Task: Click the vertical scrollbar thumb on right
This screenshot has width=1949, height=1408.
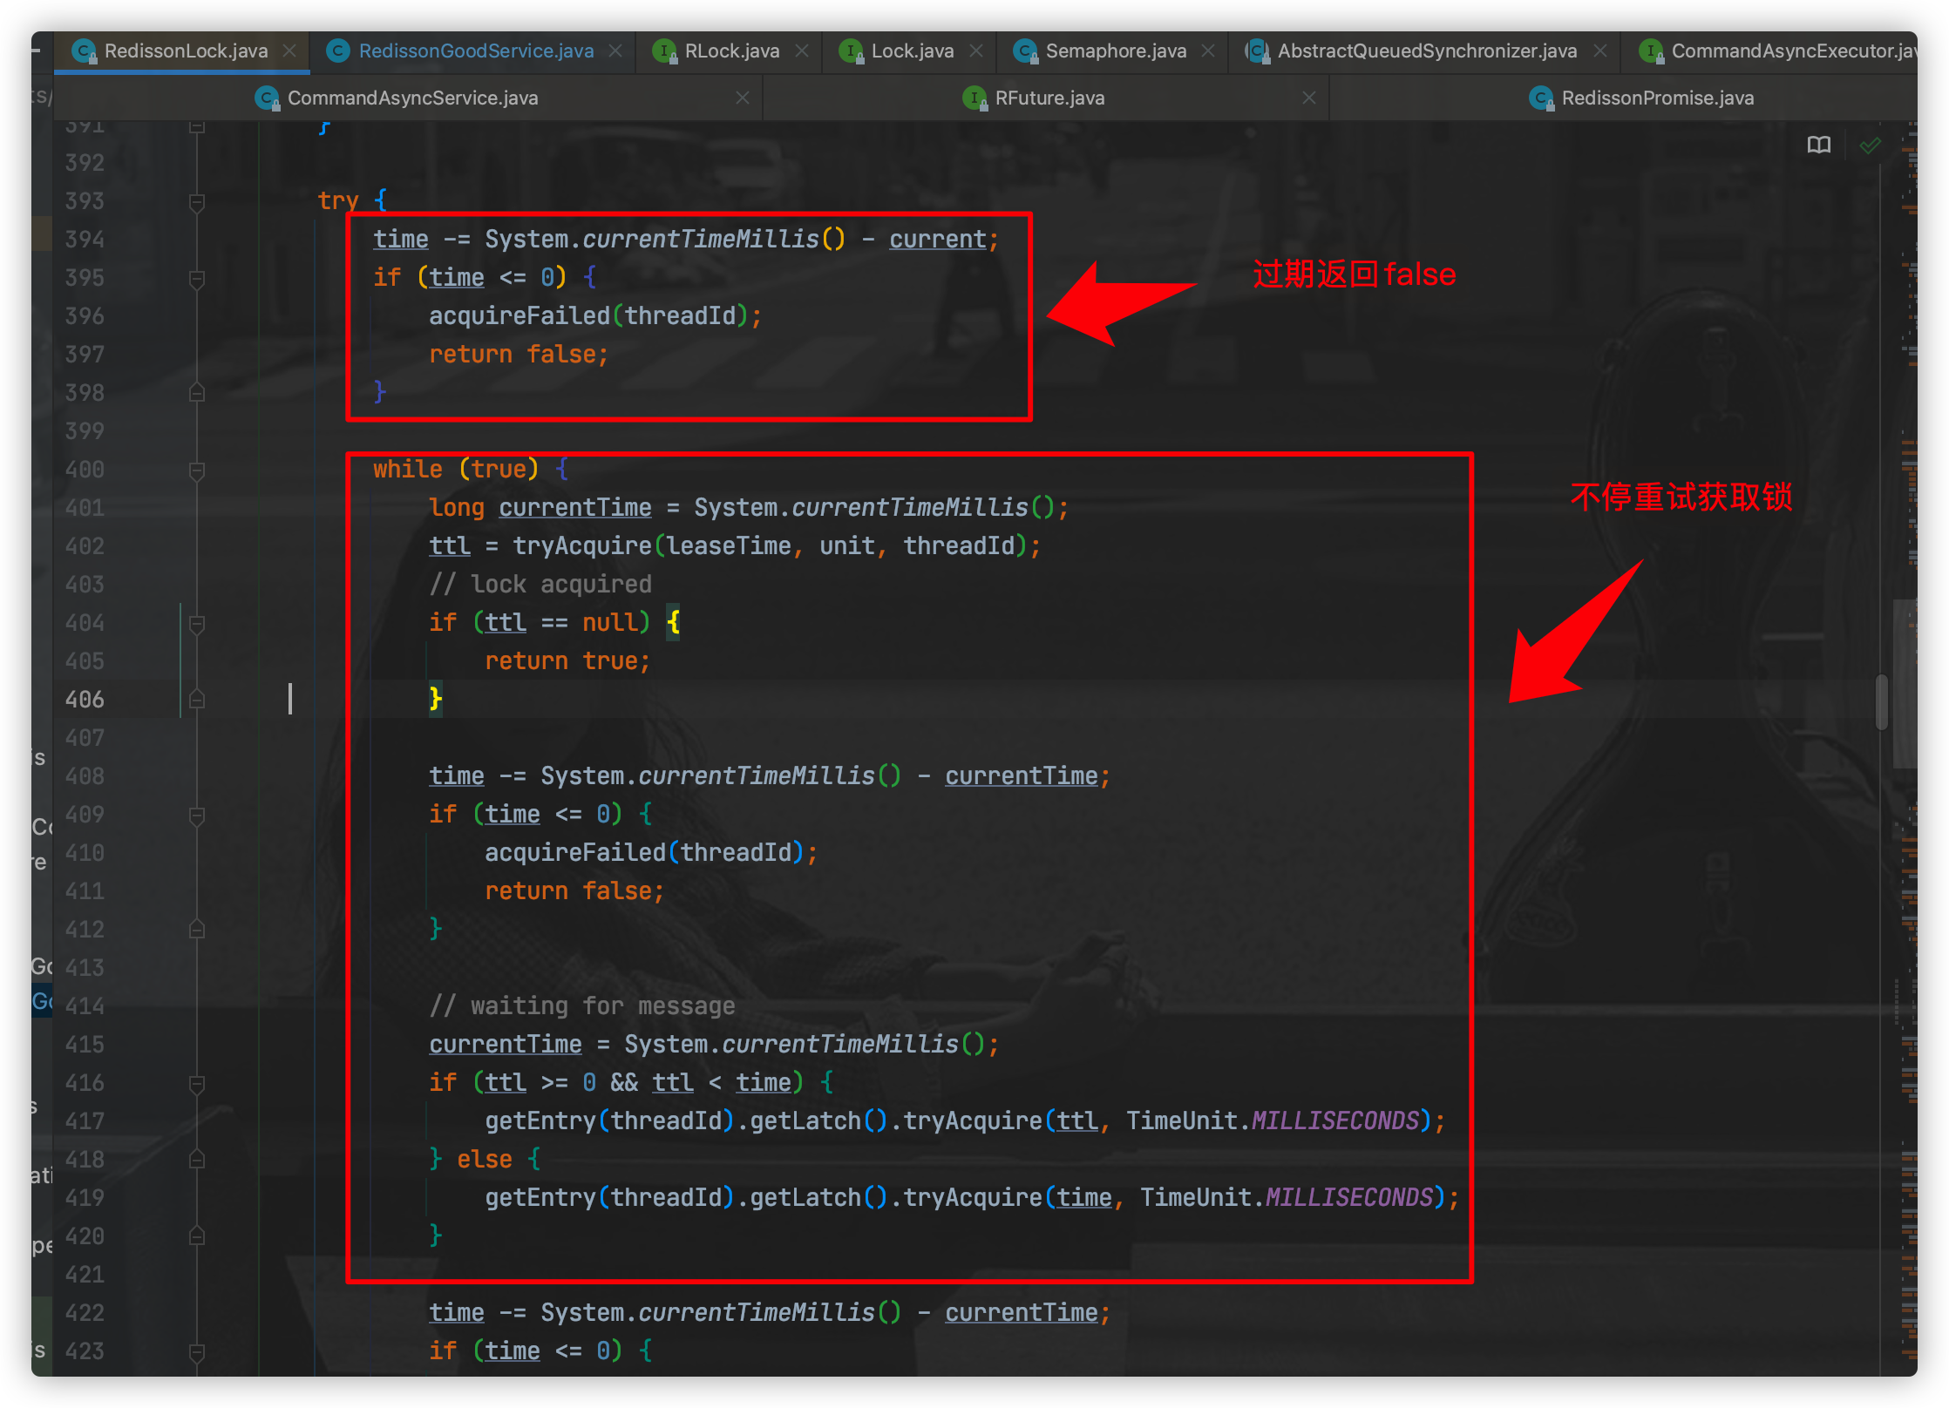Action: click(x=1882, y=701)
